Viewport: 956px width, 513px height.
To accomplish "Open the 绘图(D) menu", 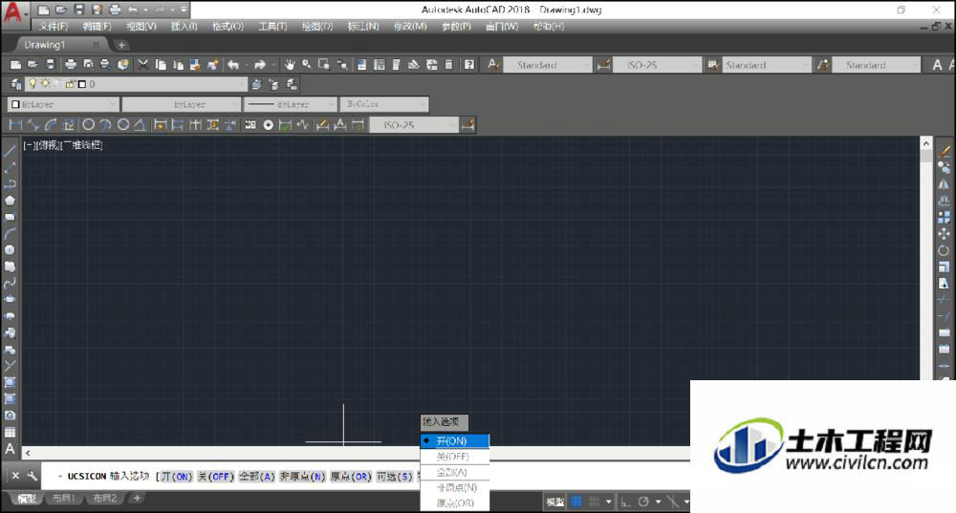I will click(317, 26).
